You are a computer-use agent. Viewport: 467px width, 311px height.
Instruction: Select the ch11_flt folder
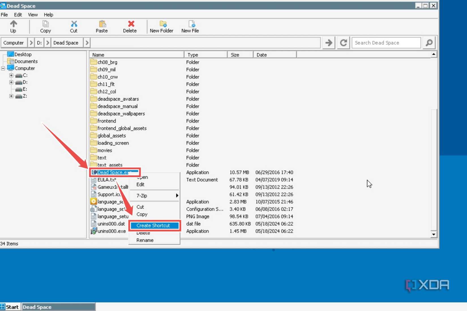tap(102, 84)
